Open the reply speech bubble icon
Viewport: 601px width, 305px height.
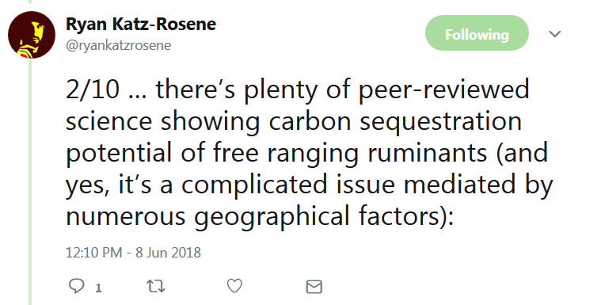point(76,286)
